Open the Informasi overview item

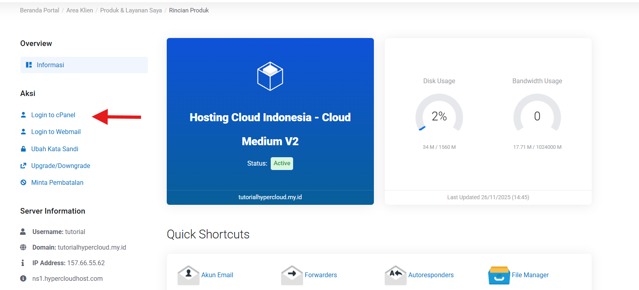(x=84, y=65)
